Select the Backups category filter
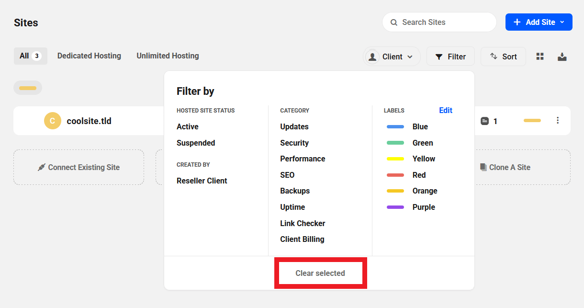Viewport: 584px width, 308px height. click(295, 191)
